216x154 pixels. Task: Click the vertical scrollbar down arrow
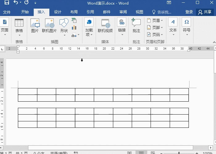coord(215,142)
